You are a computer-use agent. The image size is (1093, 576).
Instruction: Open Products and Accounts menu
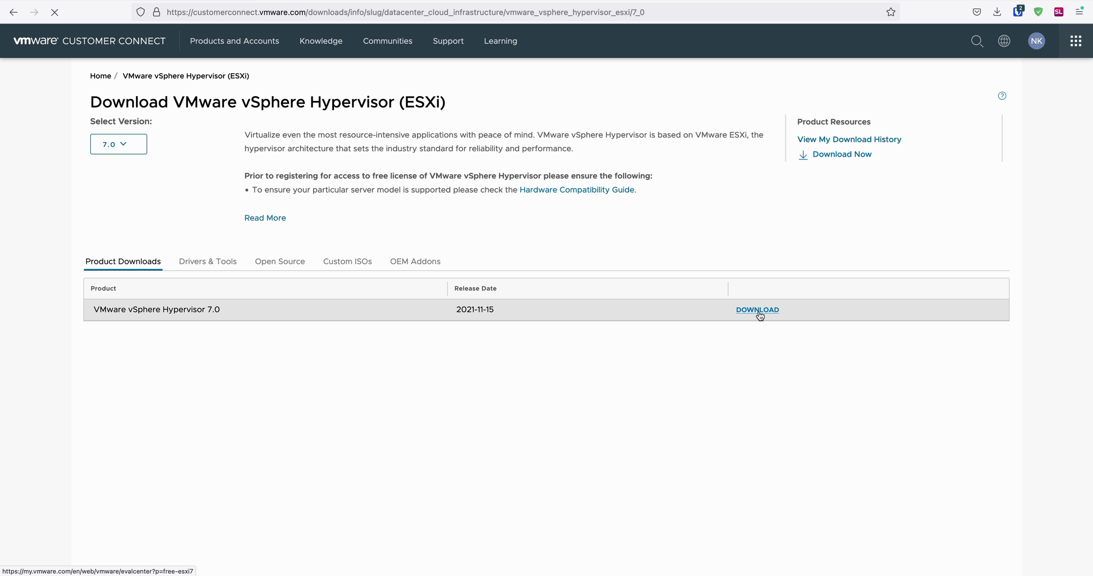pos(234,41)
